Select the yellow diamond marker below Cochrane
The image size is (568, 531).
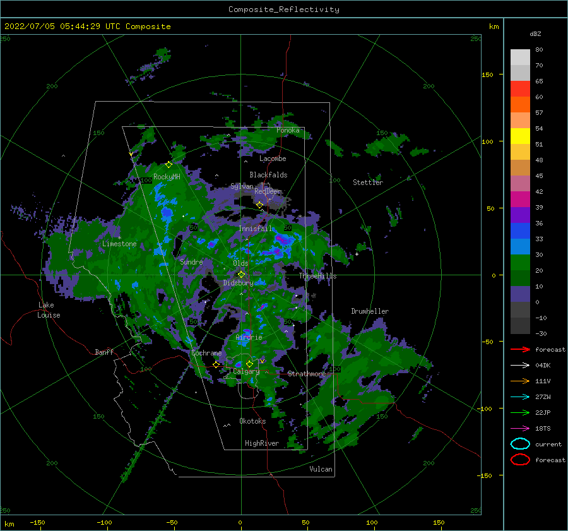(x=216, y=365)
